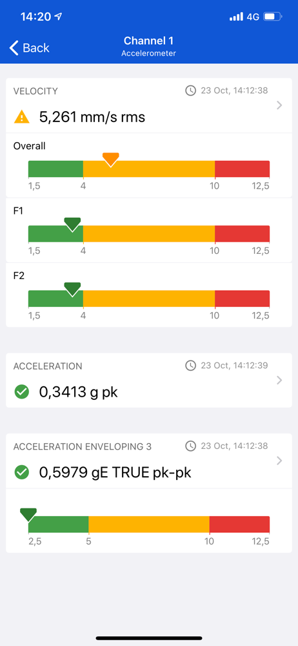Tap the Back chevron arrow icon
The height and width of the screenshot is (646, 298).
point(14,48)
